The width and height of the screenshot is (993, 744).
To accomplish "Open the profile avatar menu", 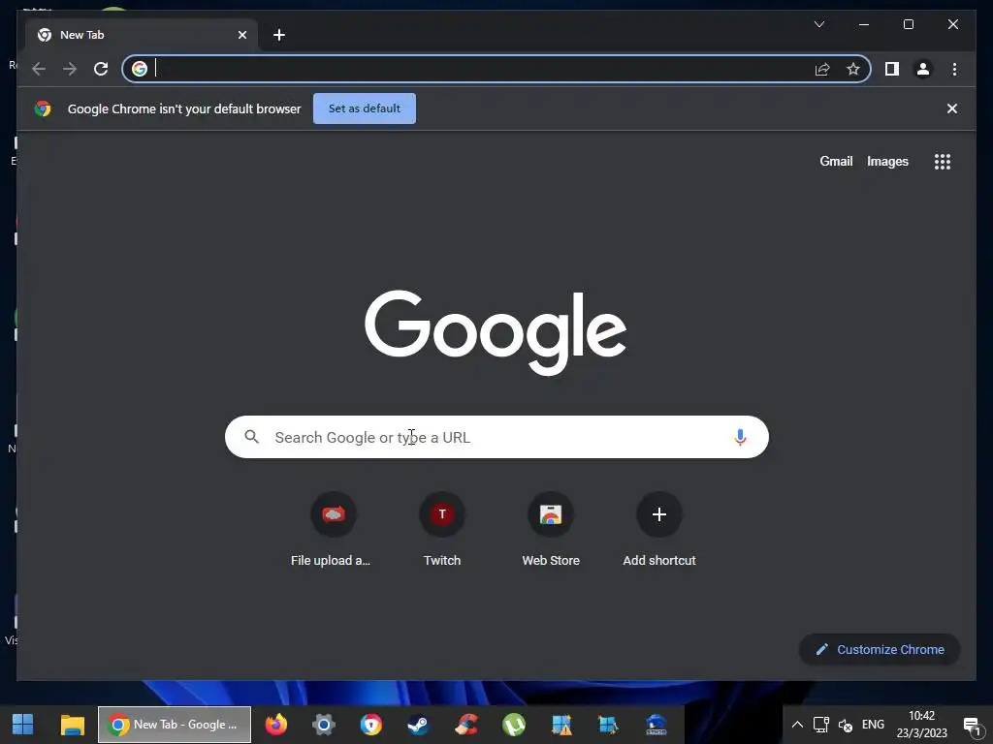I will pyautogui.click(x=923, y=69).
